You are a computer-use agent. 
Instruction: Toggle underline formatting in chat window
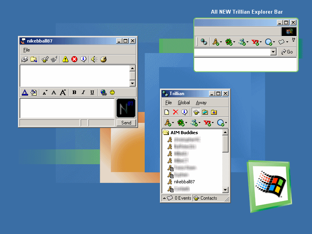point(92,92)
